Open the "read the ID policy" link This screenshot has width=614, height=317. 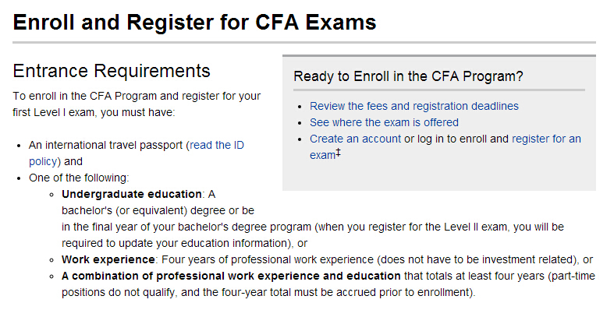click(217, 145)
